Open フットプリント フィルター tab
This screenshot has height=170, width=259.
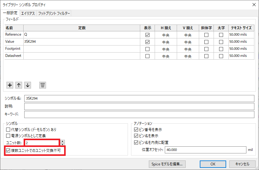point(54,14)
